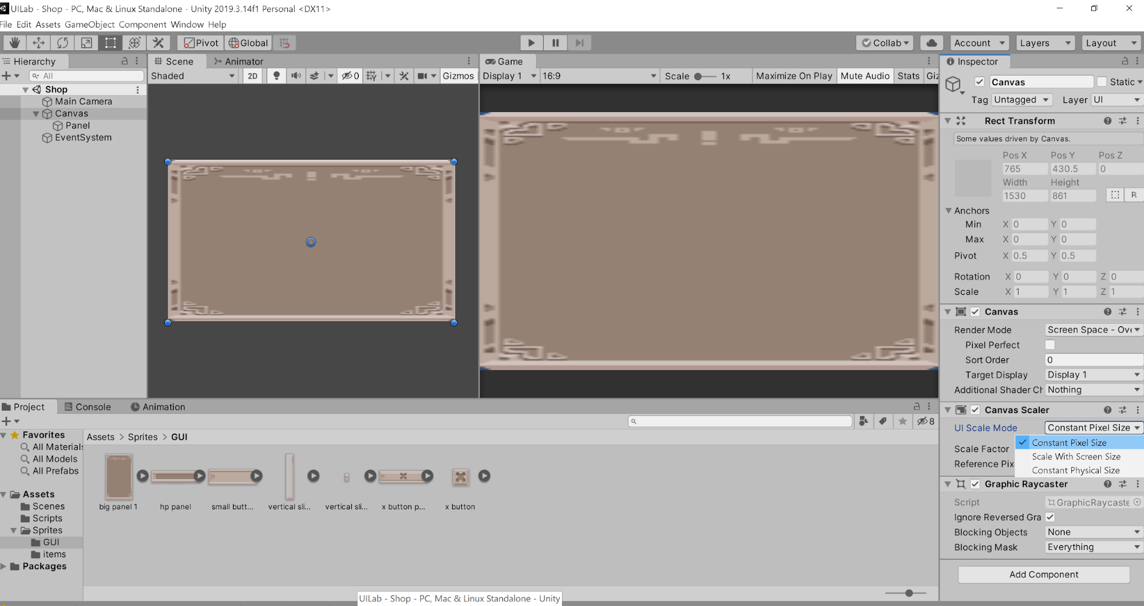Toggle scene effects icon
Screen dimensions: 1144x606
click(x=314, y=76)
